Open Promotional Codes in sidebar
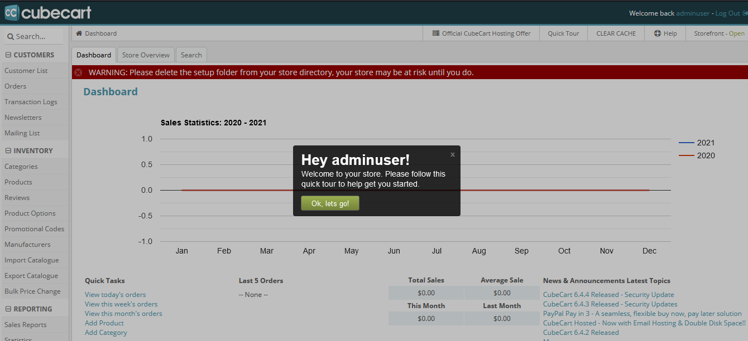 [x=34, y=229]
